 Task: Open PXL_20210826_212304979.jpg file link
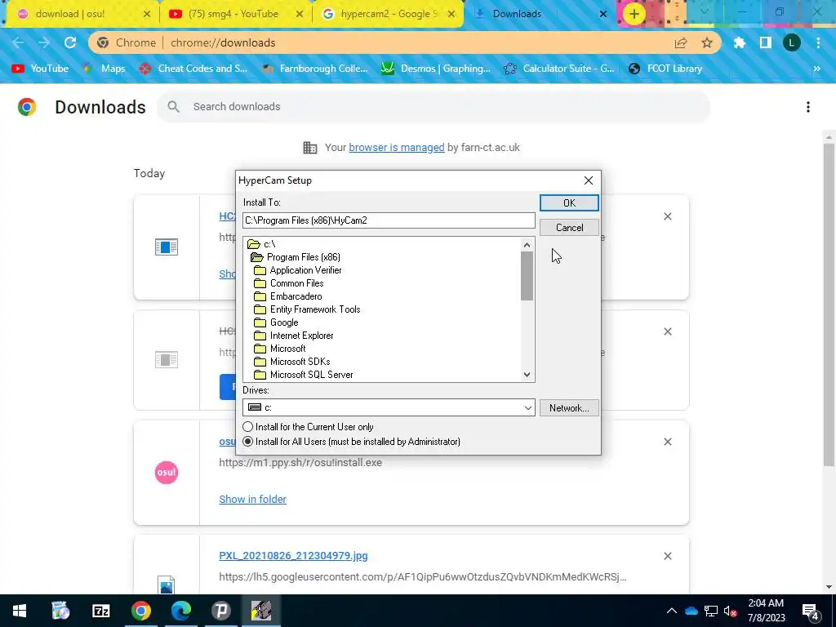point(293,555)
